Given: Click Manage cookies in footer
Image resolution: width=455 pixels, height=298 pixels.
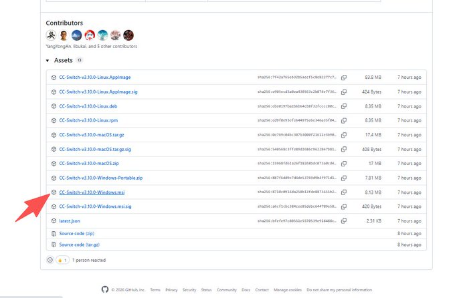Looking at the screenshot, I should [x=288, y=290].
